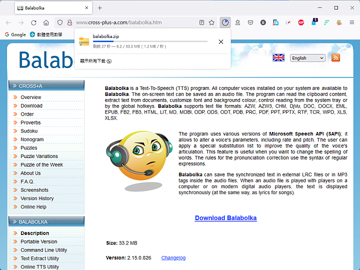Open the Overview sidebar link

pyautogui.click(x=31, y=97)
